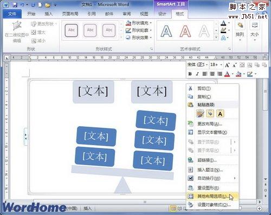271x215 pixels.
Task: Click the ribbon text fill A icon
Action: click(x=223, y=23)
